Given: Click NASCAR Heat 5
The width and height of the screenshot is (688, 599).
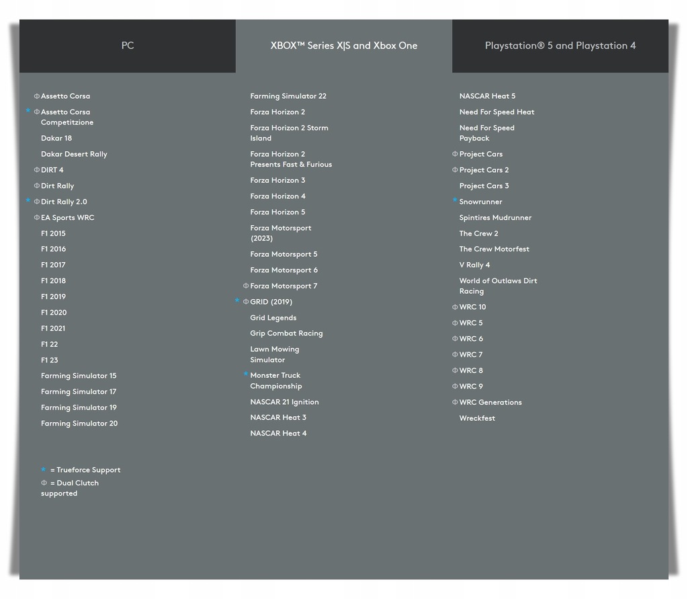Looking at the screenshot, I should 487,96.
